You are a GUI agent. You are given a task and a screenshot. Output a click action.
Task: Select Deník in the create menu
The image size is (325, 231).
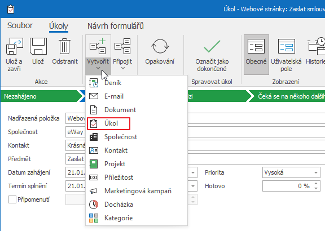point(137,83)
